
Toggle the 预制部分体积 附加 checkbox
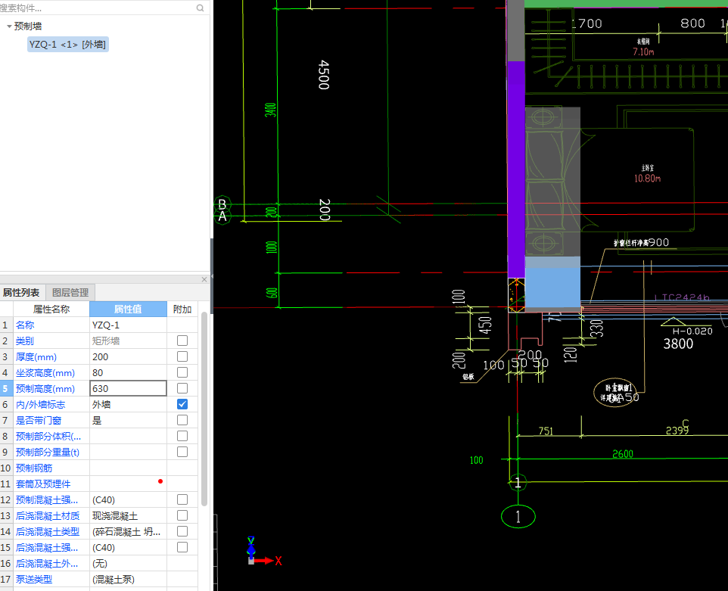point(182,436)
